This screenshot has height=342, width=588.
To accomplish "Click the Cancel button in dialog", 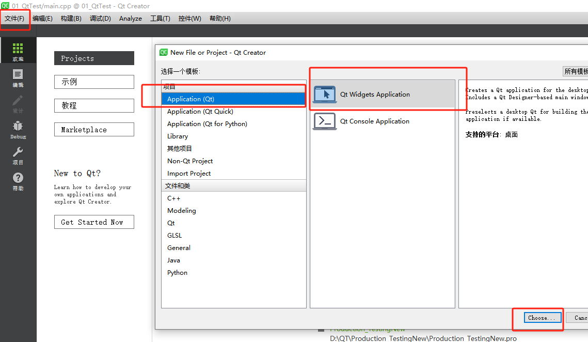I will (x=578, y=318).
